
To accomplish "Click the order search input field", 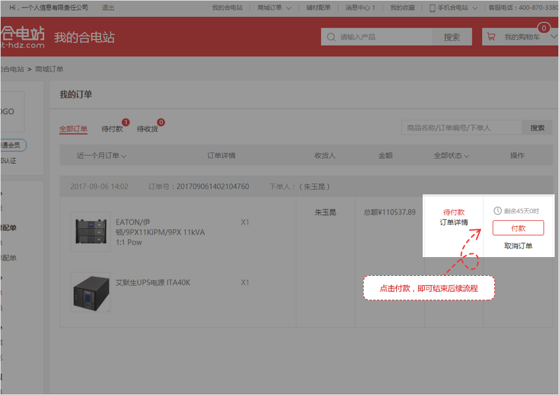I will (462, 128).
